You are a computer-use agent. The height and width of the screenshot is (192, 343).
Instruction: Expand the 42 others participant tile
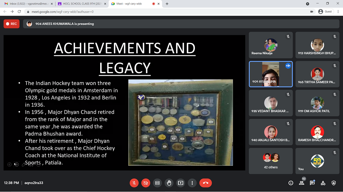pos(271,161)
